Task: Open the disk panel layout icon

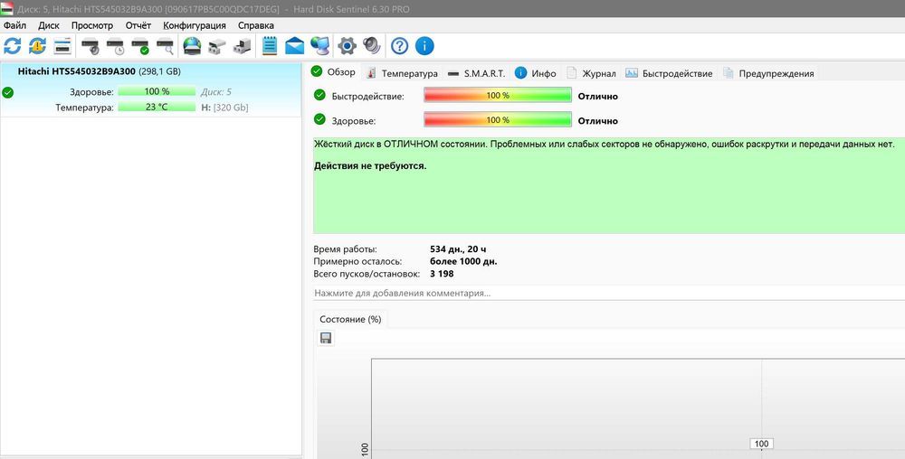Action: pos(62,46)
